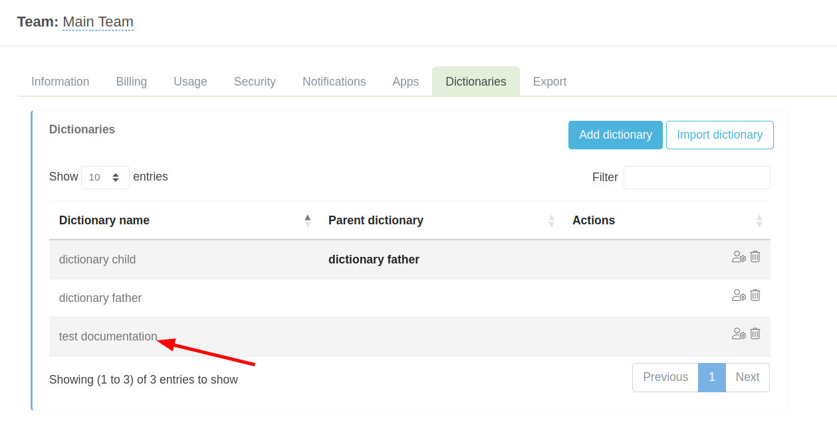Open the test documentation dictionary row
Image resolution: width=837 pixels, height=440 pixels.
pyautogui.click(x=108, y=336)
